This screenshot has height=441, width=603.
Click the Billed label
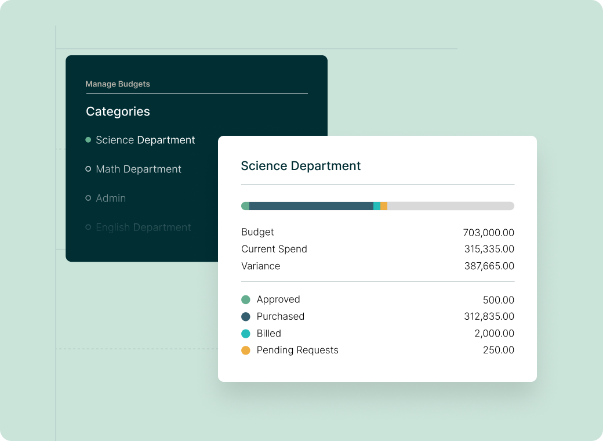269,333
